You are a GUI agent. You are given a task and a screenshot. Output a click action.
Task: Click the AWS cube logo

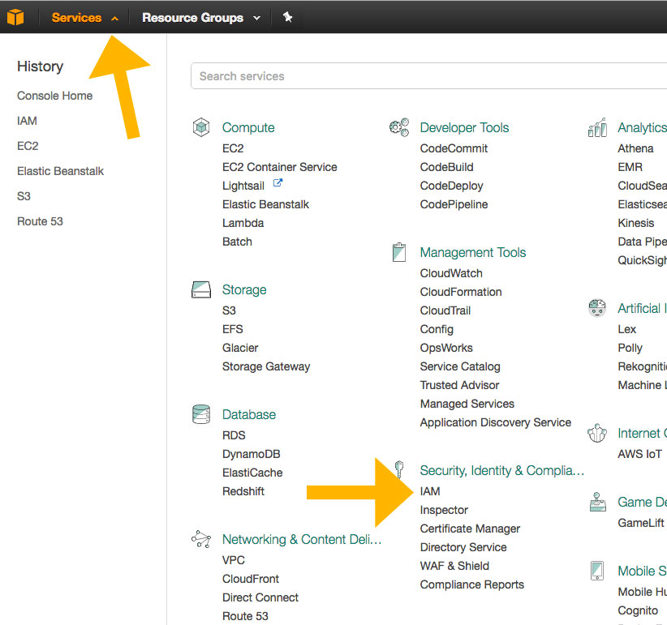(x=15, y=17)
